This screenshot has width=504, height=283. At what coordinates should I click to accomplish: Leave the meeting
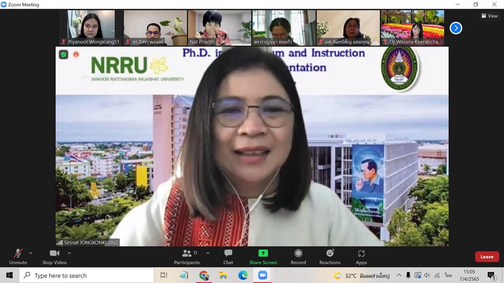tap(487, 257)
